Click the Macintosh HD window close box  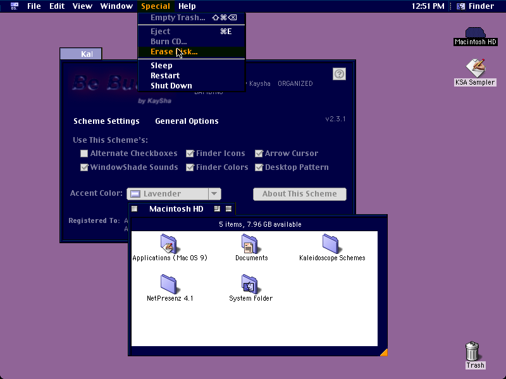pyautogui.click(x=135, y=209)
